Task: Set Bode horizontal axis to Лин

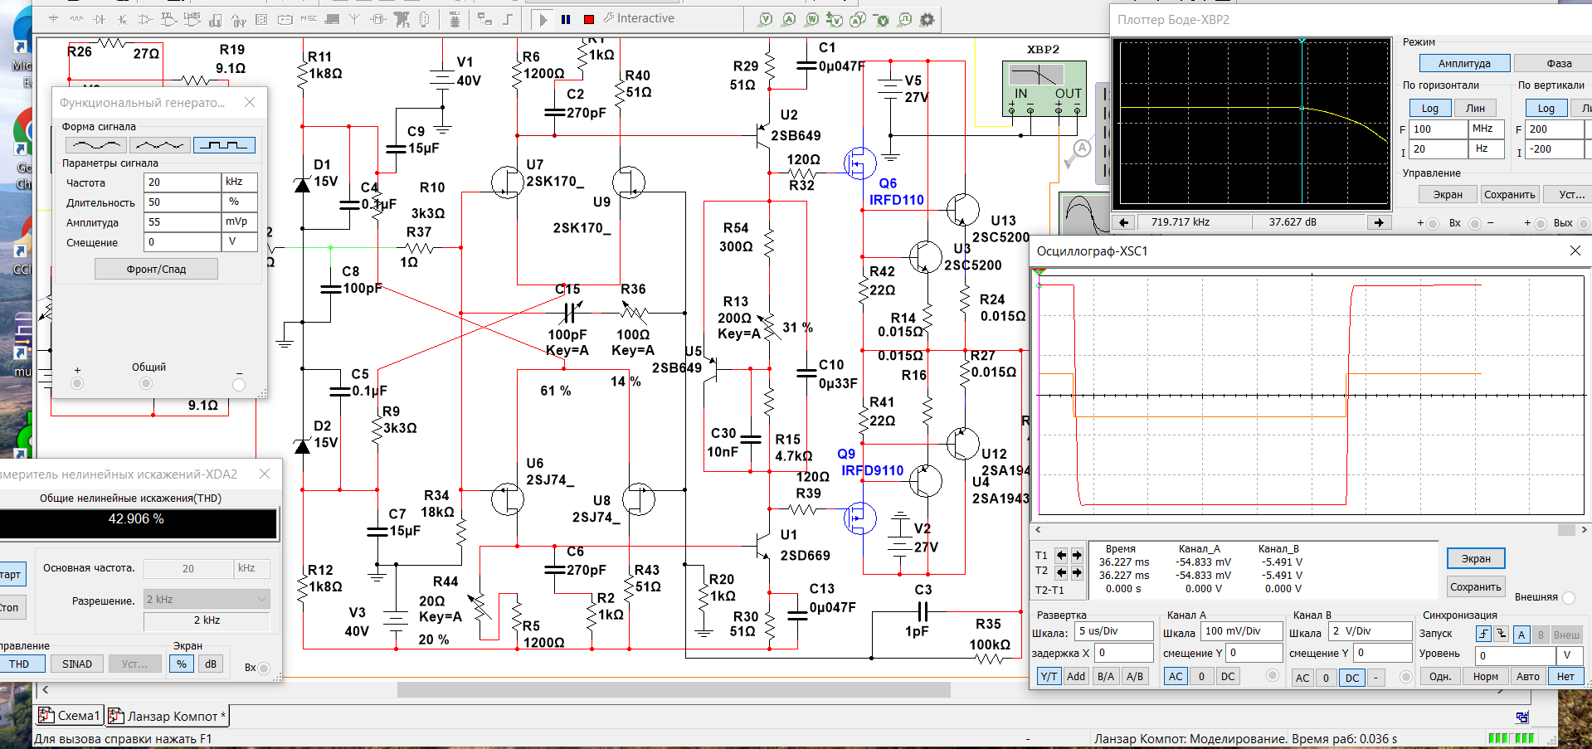Action: (1475, 108)
